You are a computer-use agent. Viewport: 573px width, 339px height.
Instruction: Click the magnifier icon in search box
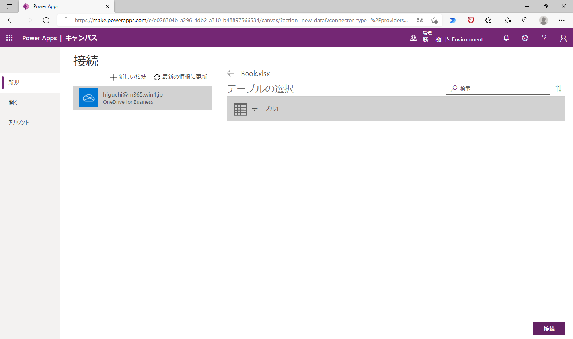tap(454, 88)
